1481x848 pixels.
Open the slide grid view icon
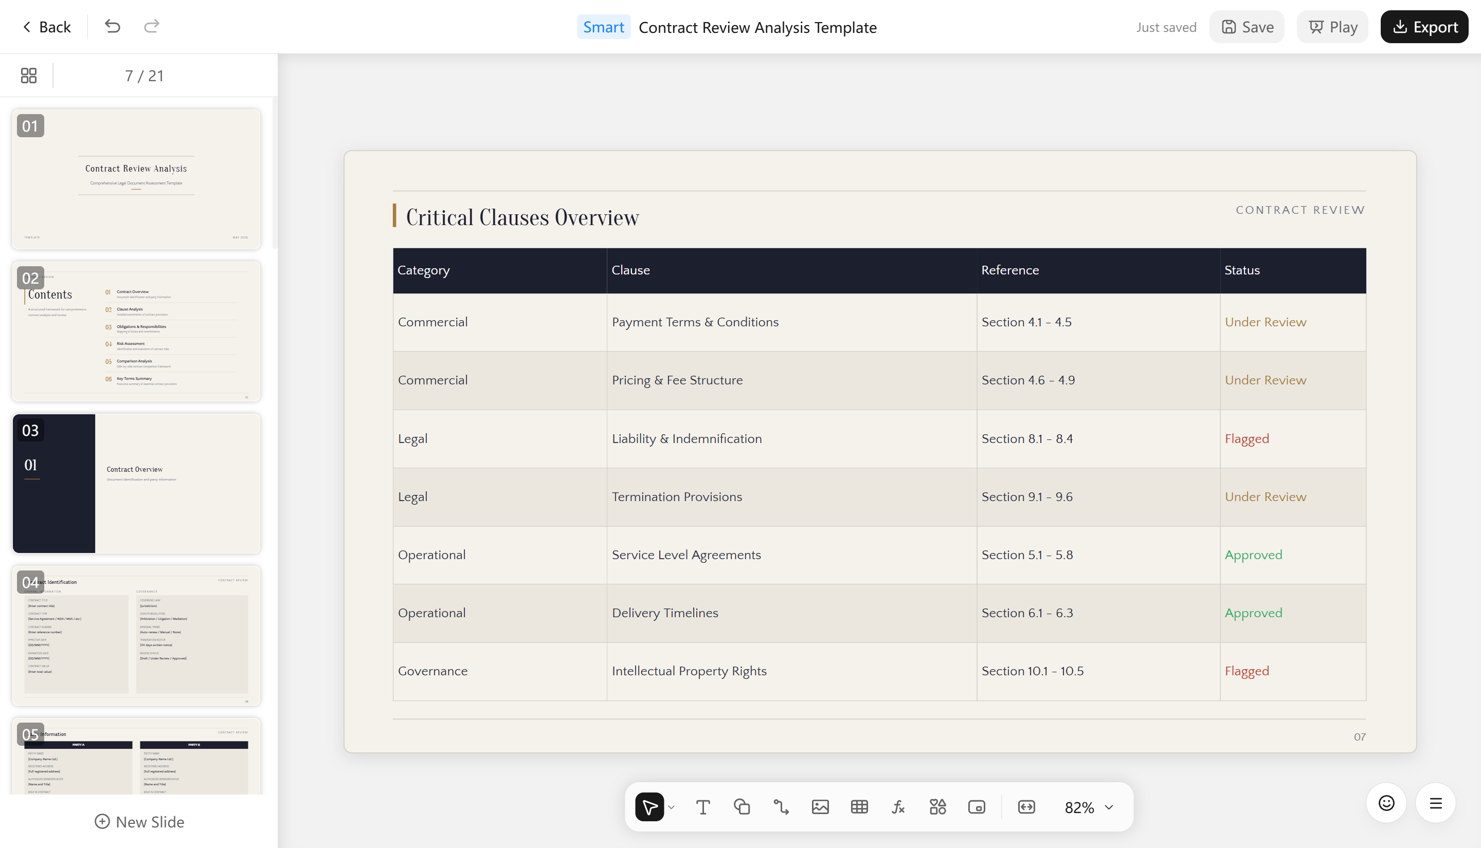(29, 75)
